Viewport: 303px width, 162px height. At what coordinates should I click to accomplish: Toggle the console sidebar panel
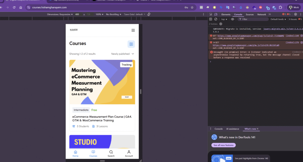(x=211, y=19)
